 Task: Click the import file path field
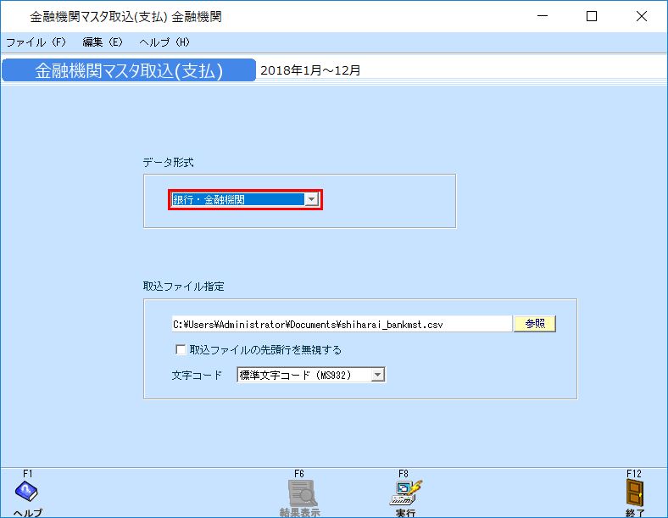pos(342,324)
